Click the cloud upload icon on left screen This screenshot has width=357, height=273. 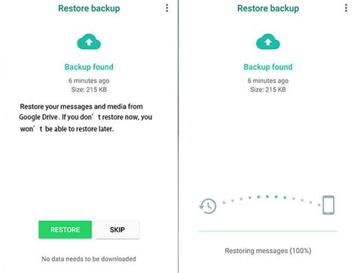click(x=89, y=41)
